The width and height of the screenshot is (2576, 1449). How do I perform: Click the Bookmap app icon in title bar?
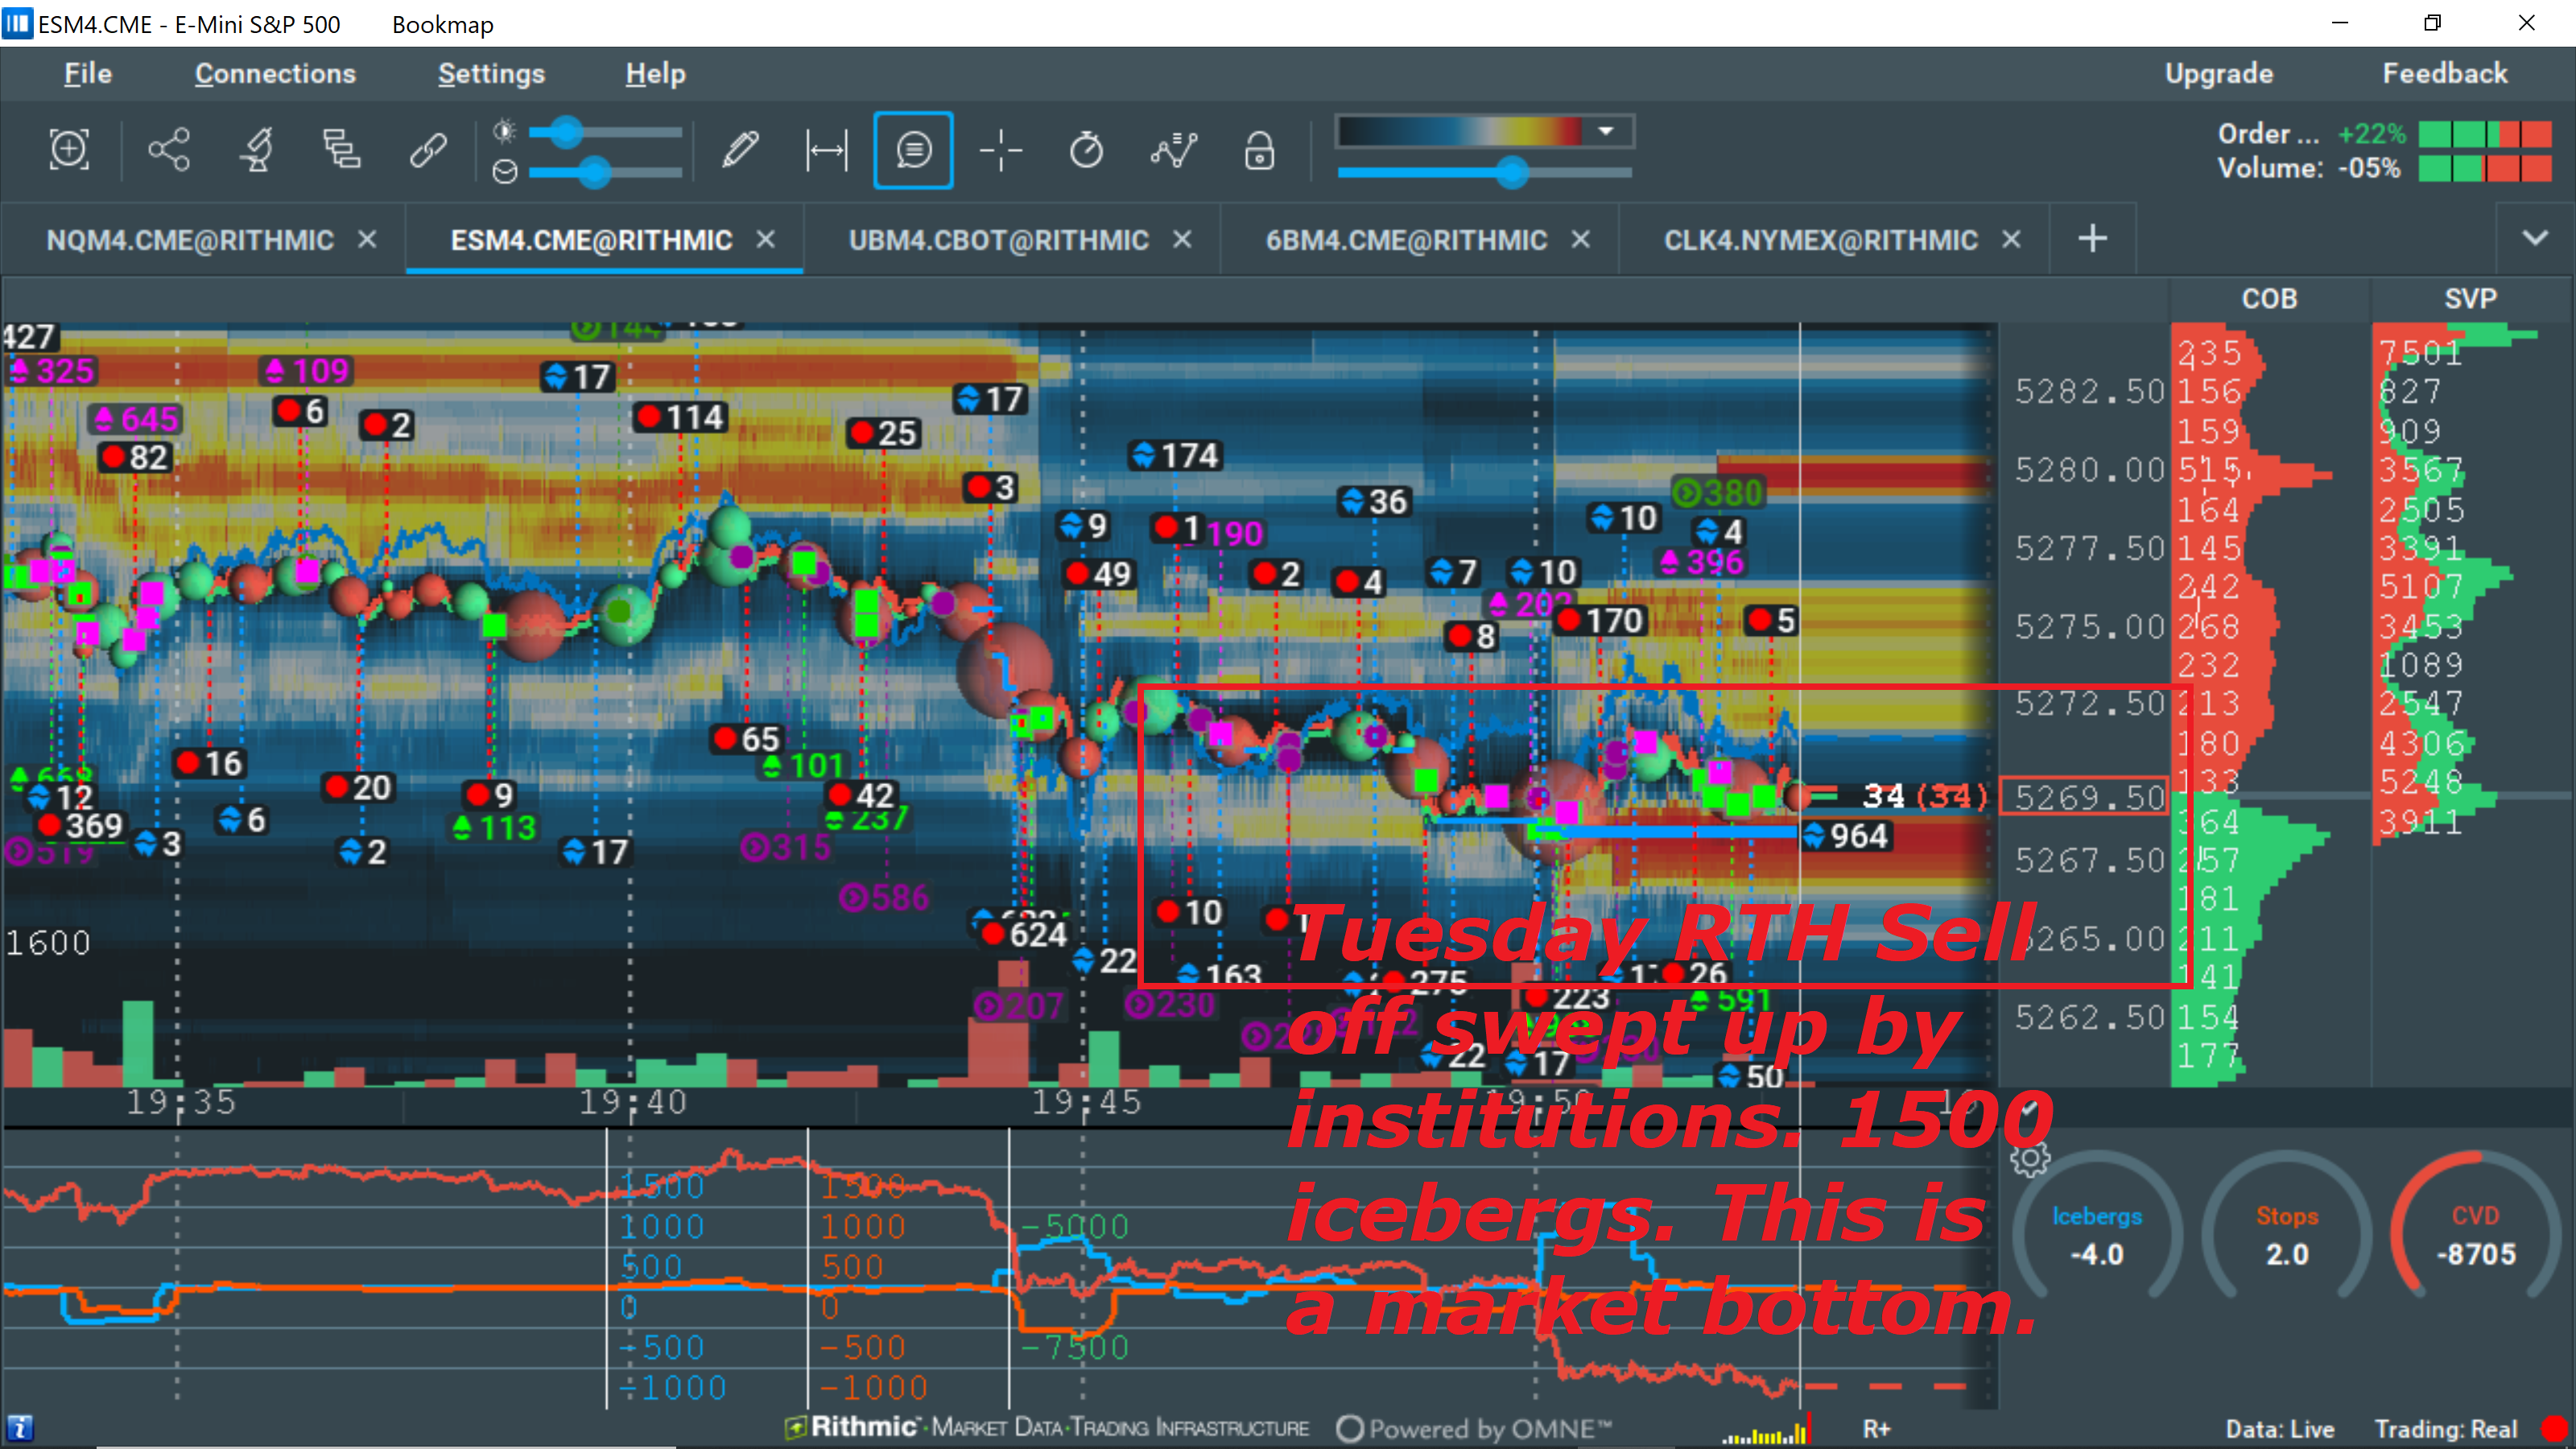point(17,23)
